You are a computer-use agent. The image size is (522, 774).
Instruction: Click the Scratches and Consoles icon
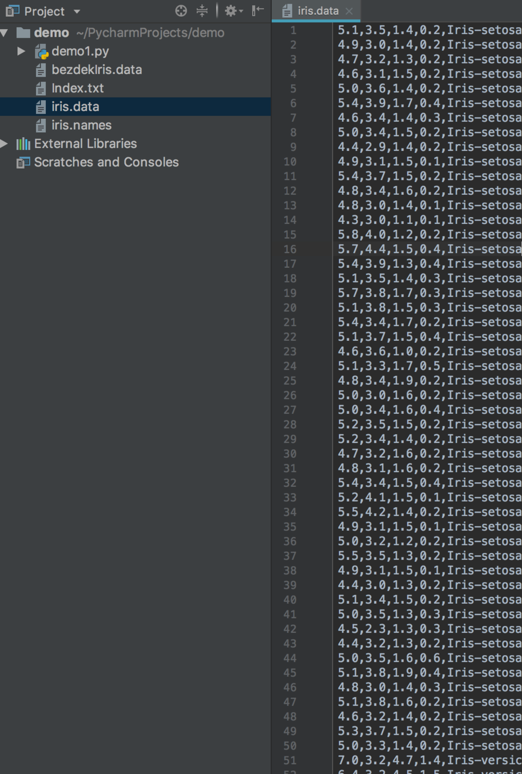pyautogui.click(x=23, y=163)
